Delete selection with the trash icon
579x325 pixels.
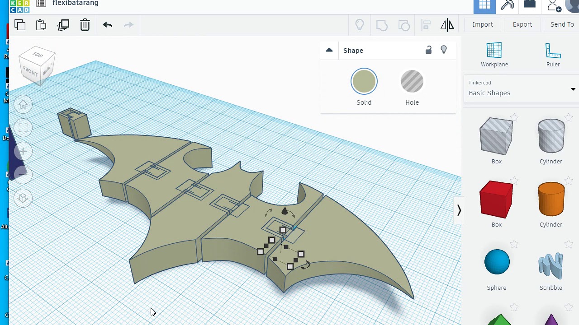click(x=85, y=25)
